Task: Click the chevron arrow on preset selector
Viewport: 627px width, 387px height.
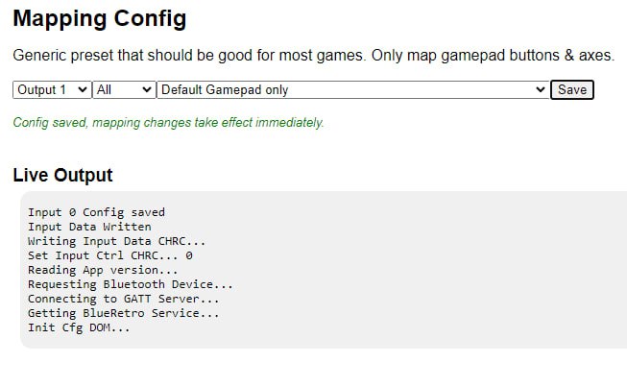Action: pyautogui.click(x=541, y=89)
